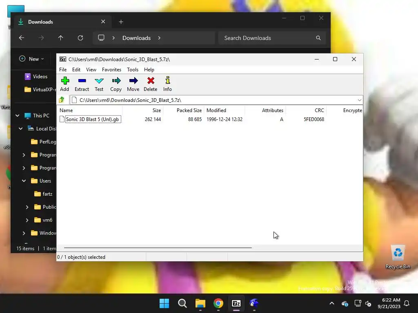
Task: Open the New dropdown in Explorer
Action: [x=31, y=59]
